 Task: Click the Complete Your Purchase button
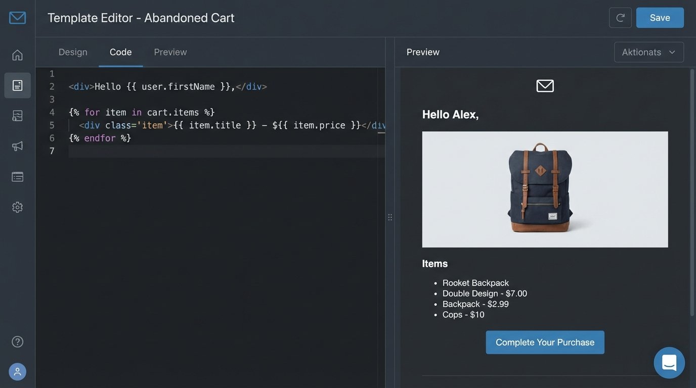tap(545, 342)
